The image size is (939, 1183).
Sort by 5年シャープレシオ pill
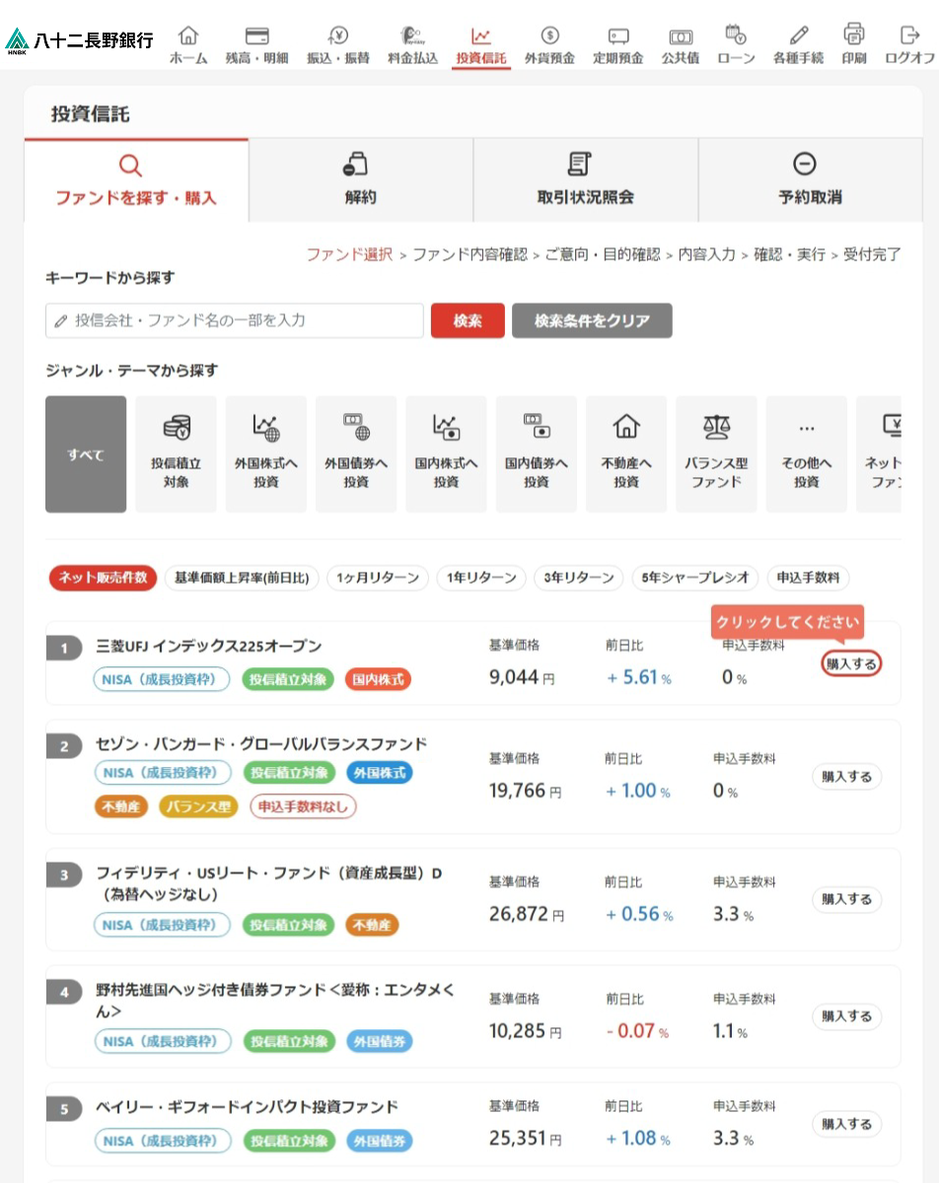(695, 579)
